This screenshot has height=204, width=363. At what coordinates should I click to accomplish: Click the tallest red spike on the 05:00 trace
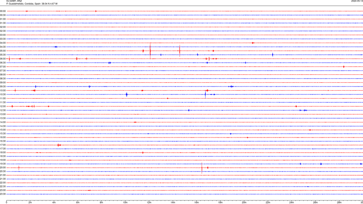coord(150,51)
